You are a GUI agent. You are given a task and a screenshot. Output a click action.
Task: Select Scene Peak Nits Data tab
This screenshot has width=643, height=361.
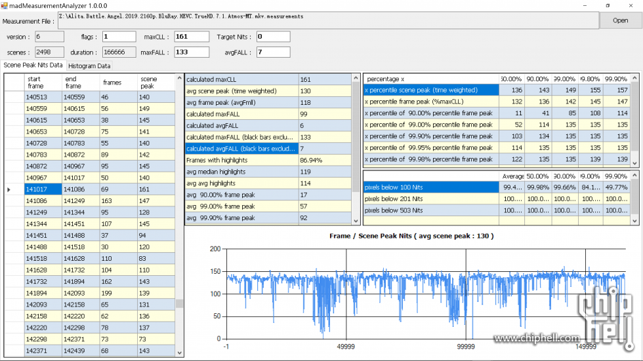click(x=33, y=65)
